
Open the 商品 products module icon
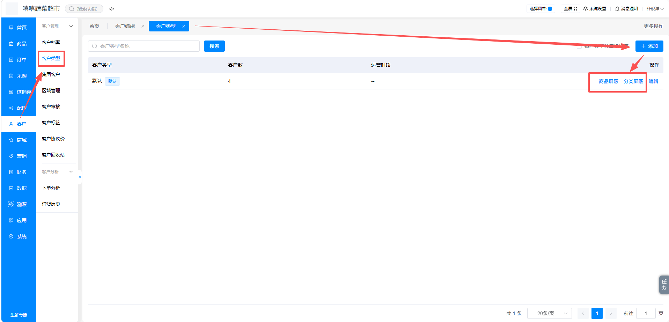[x=11, y=44]
